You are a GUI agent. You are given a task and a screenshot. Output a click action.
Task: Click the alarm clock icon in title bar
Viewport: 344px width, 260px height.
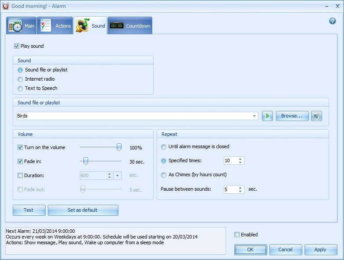pyautogui.click(x=6, y=6)
